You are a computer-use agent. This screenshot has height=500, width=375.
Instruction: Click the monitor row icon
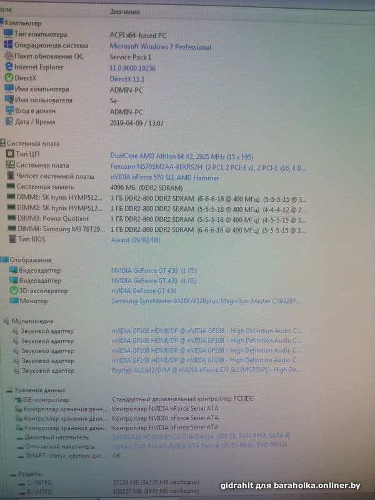click(14, 301)
